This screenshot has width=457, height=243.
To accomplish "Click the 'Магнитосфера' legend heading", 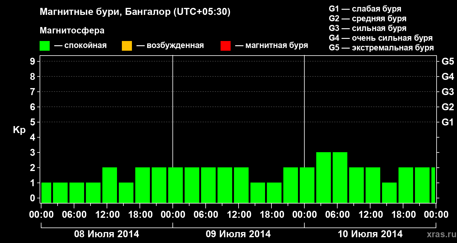I will pyautogui.click(x=72, y=31).
